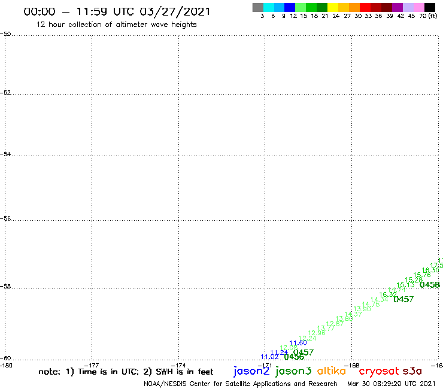This screenshot has height=389, width=443.
Task: Select the orange swatch left of label 30
Action: point(354,7)
